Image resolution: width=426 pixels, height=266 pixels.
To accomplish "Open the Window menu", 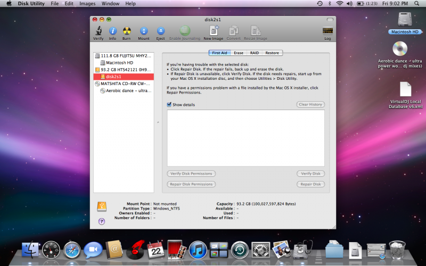I will click(x=110, y=4).
